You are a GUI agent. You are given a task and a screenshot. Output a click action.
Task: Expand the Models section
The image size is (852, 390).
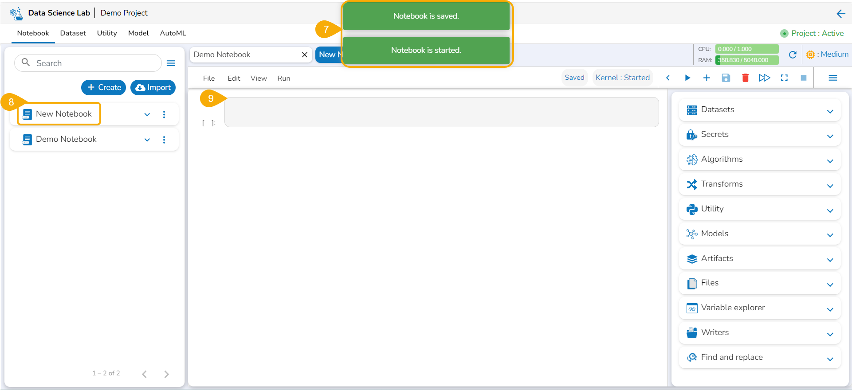[x=830, y=235]
